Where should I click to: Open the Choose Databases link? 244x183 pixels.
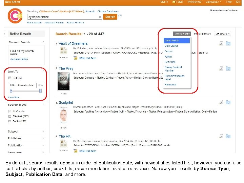click(x=108, y=12)
